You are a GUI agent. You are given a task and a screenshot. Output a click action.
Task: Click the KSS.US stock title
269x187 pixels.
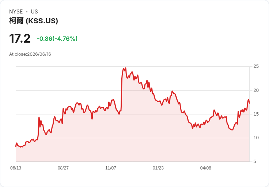[x=34, y=21]
